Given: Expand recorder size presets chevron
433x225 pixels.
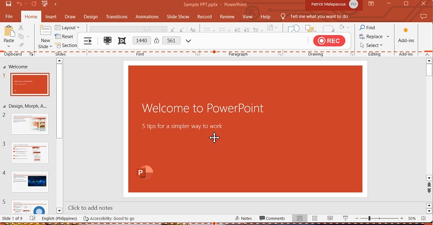Looking at the screenshot, I should [188, 41].
